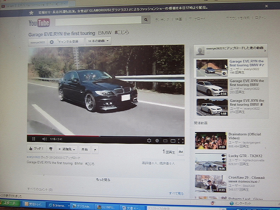
Task: Open the 追加先 add-to dropdown
Action: (67, 149)
